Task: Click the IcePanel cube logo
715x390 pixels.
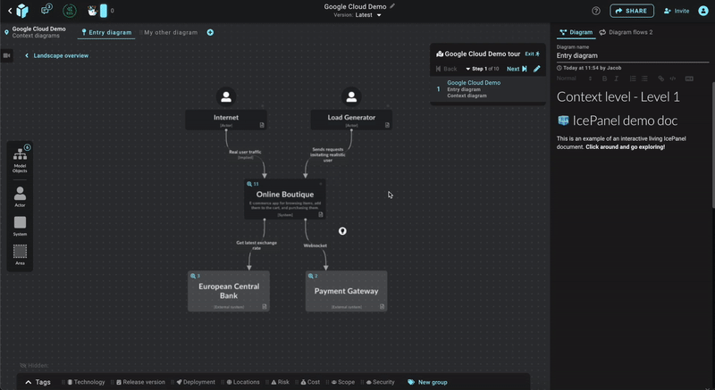Action: click(x=21, y=10)
